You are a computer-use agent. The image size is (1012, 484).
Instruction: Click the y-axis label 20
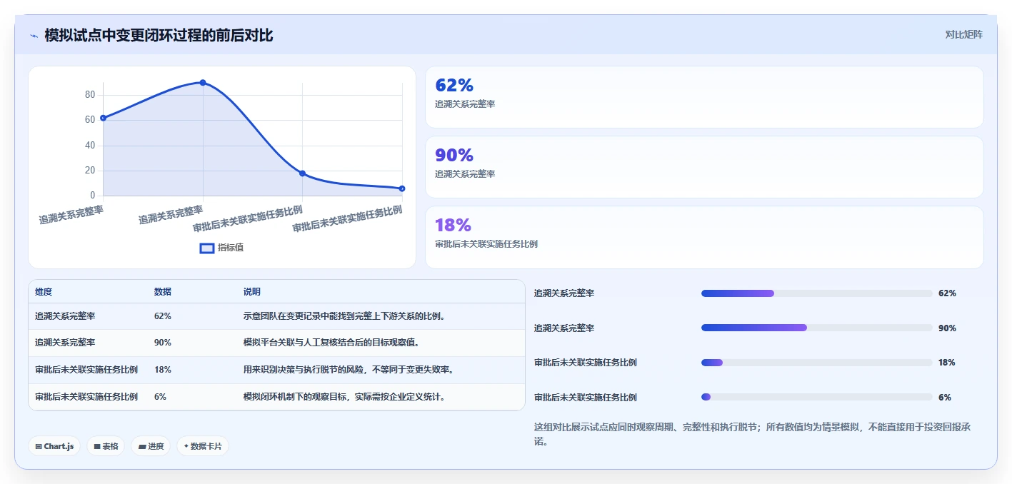coord(90,171)
